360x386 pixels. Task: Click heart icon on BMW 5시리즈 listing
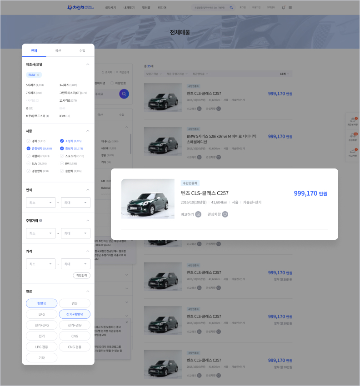coord(219,157)
